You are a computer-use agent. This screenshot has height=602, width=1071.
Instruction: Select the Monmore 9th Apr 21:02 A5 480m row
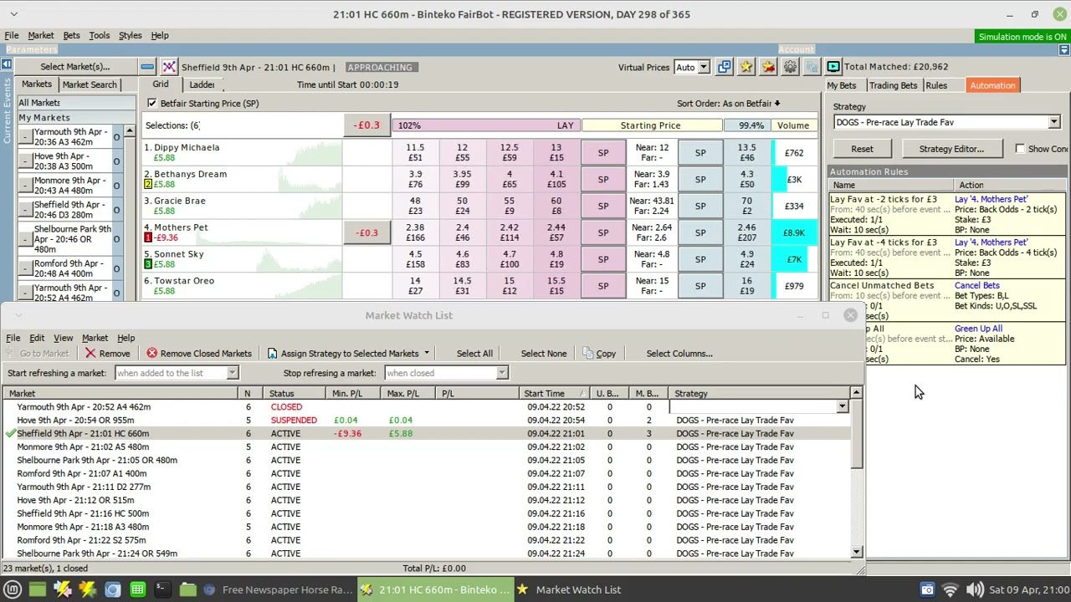[427, 447]
